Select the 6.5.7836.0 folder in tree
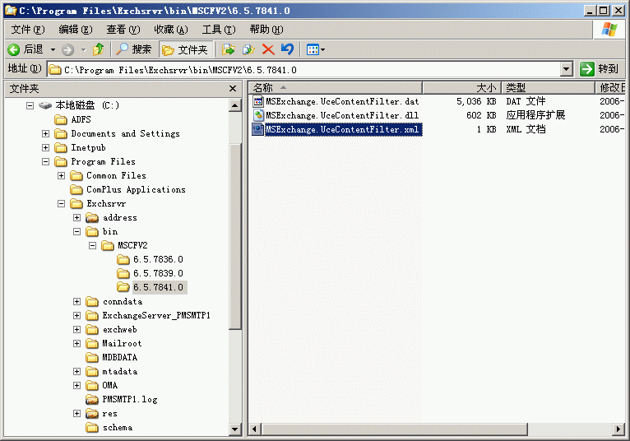This screenshot has height=441, width=630. pyautogui.click(x=158, y=259)
